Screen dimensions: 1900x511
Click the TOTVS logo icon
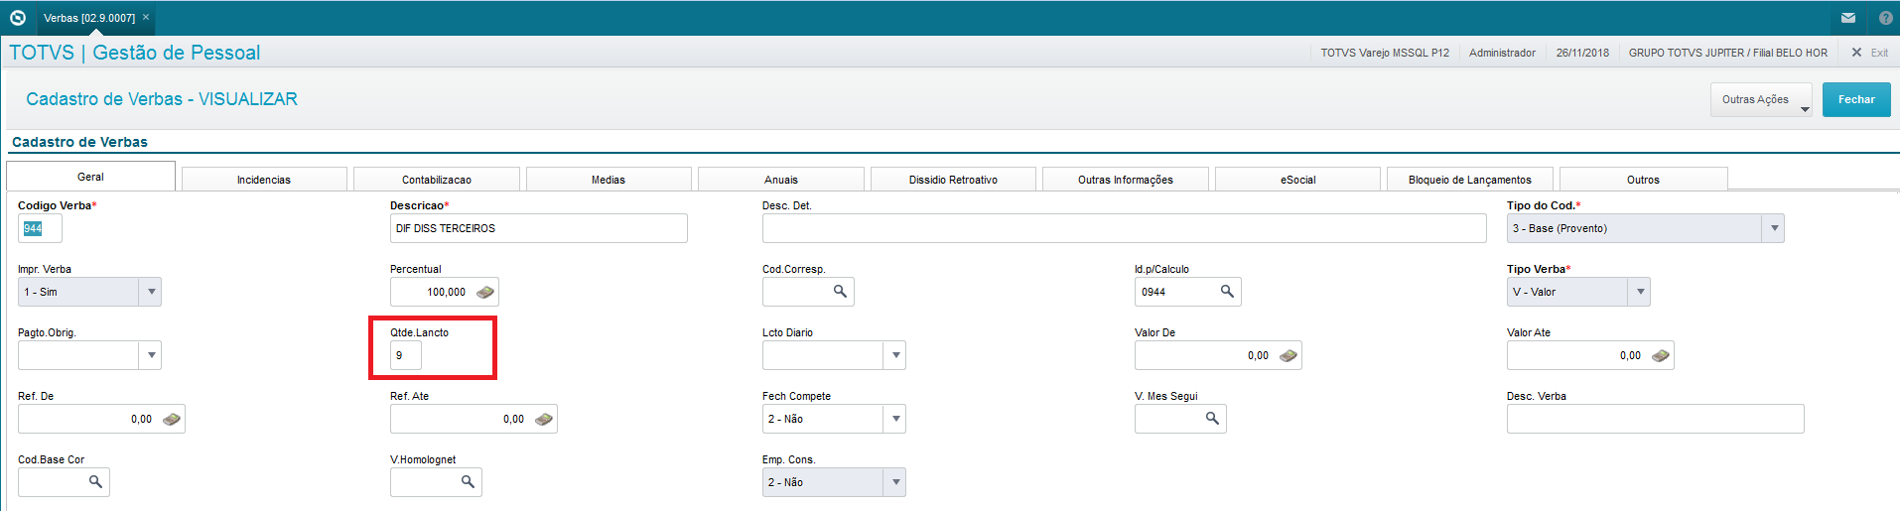pos(17,18)
